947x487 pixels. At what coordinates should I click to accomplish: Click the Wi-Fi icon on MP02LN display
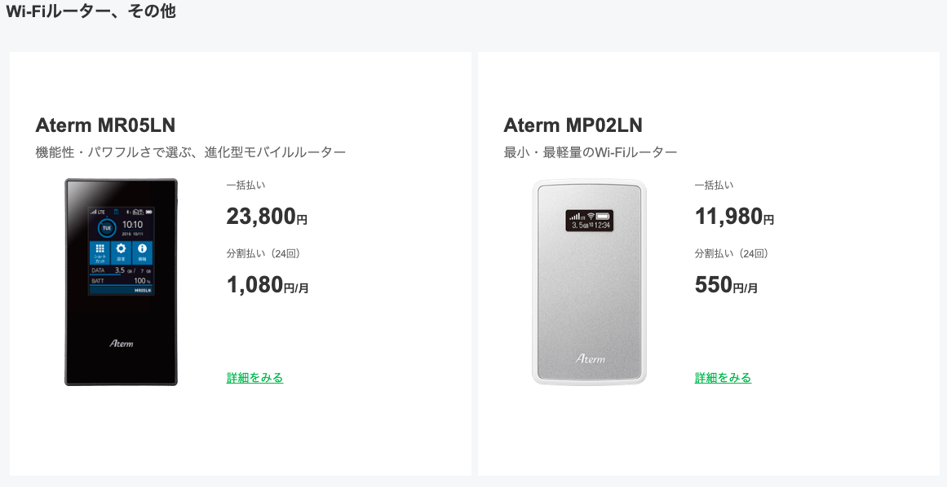(x=591, y=216)
